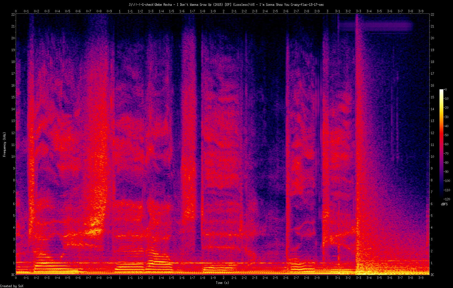Click '3' on the top time axis
This screenshot has width=453, height=288.
[327, 11]
